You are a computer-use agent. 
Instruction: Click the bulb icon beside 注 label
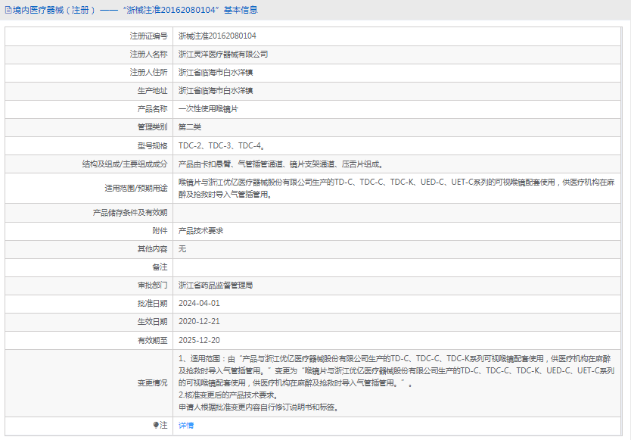pyautogui.click(x=156, y=425)
